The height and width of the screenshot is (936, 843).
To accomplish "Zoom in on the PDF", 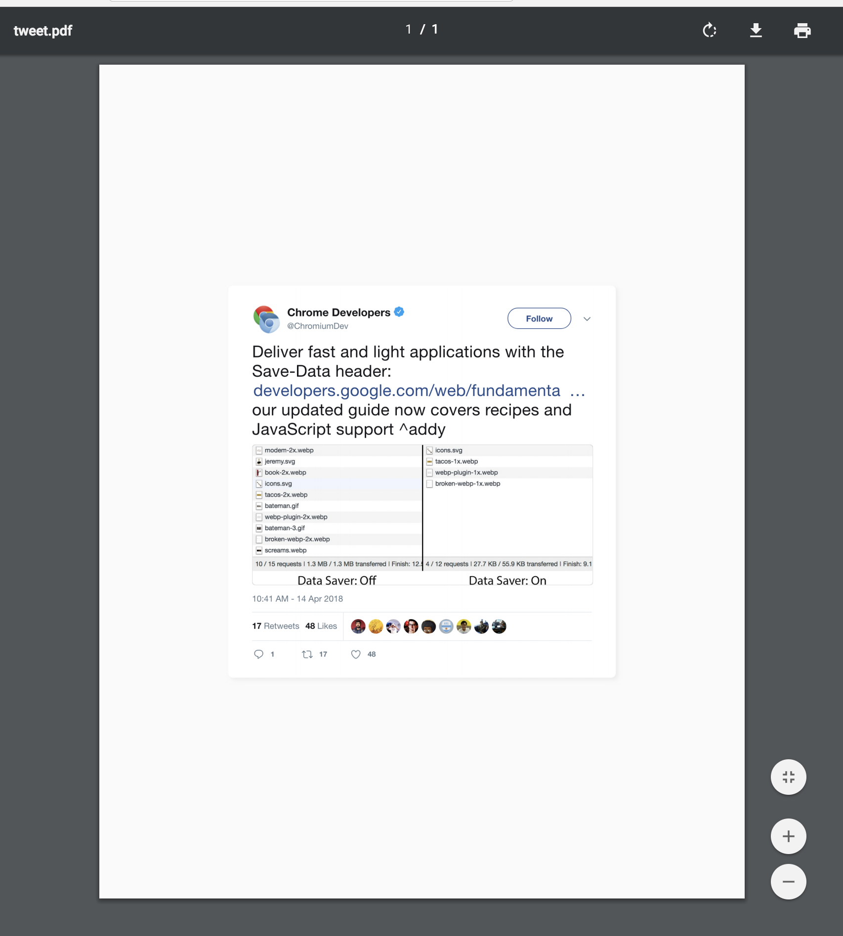I will coord(788,836).
